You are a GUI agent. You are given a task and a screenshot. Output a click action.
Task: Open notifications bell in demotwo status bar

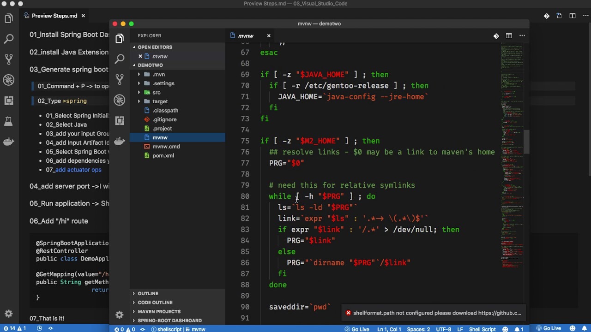click(519, 329)
